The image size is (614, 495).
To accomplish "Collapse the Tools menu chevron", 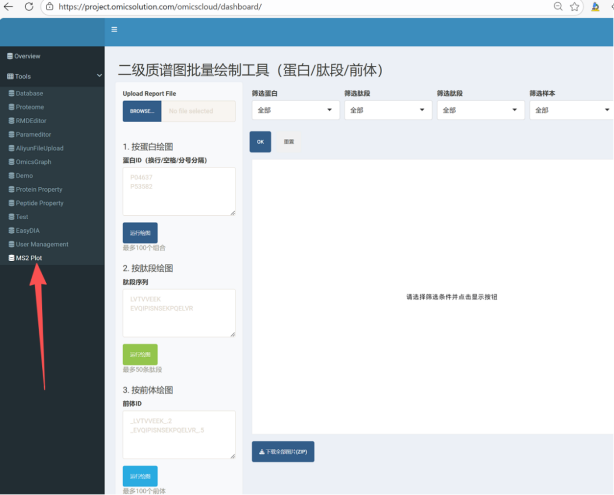I will tap(99, 76).
